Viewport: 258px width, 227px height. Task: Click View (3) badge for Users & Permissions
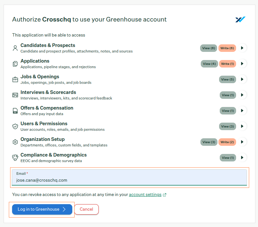tap(227, 127)
